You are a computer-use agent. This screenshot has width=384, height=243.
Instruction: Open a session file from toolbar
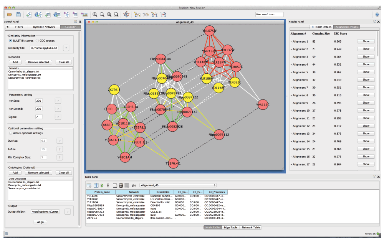point(10,15)
